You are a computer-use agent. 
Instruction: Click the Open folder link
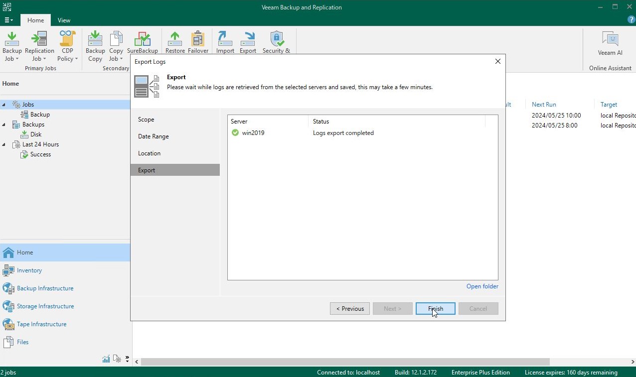[x=482, y=286]
